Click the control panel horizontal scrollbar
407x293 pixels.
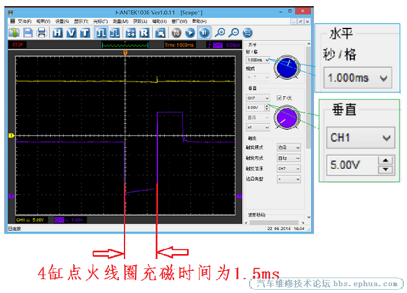(274, 223)
